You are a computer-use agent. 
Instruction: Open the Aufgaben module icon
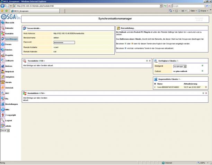(x=3, y=77)
